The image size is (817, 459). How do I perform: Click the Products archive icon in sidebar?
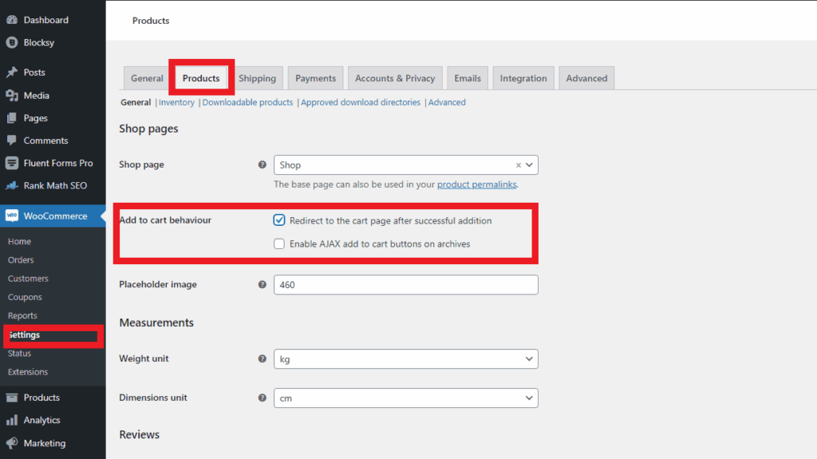click(x=11, y=398)
